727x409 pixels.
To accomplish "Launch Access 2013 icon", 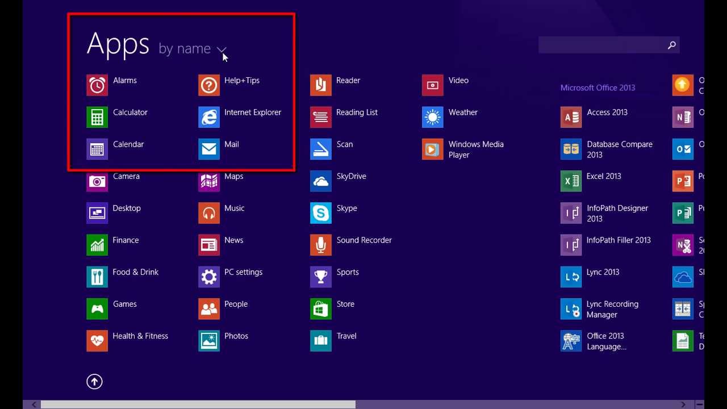I will click(571, 117).
